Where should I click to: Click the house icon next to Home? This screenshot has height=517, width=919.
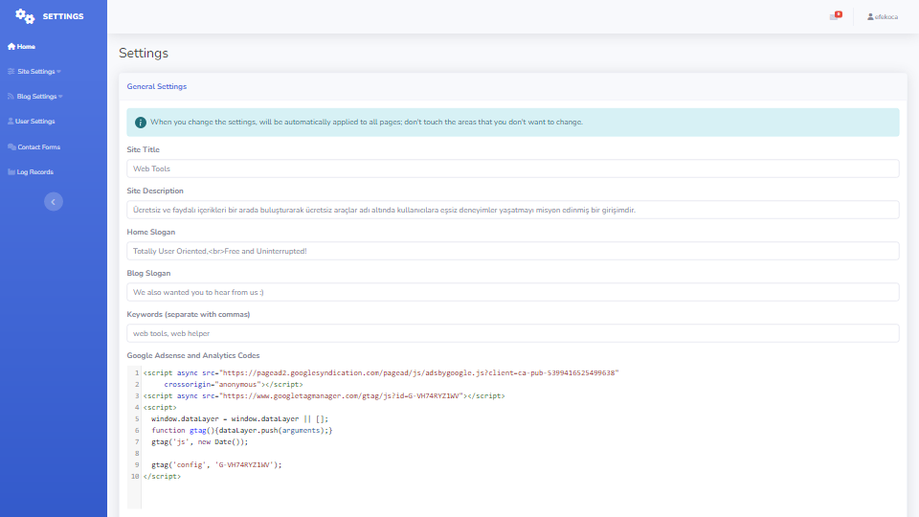pos(11,46)
